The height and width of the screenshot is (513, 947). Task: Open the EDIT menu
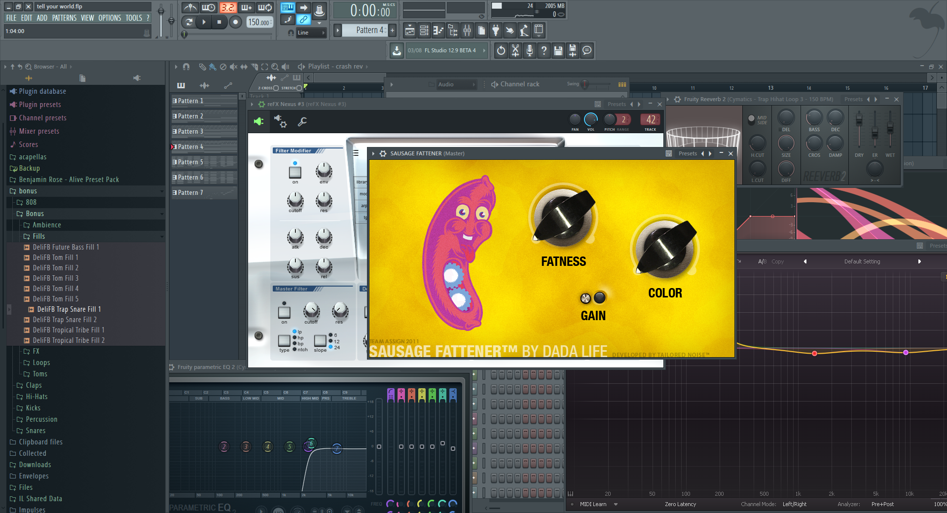coord(27,18)
